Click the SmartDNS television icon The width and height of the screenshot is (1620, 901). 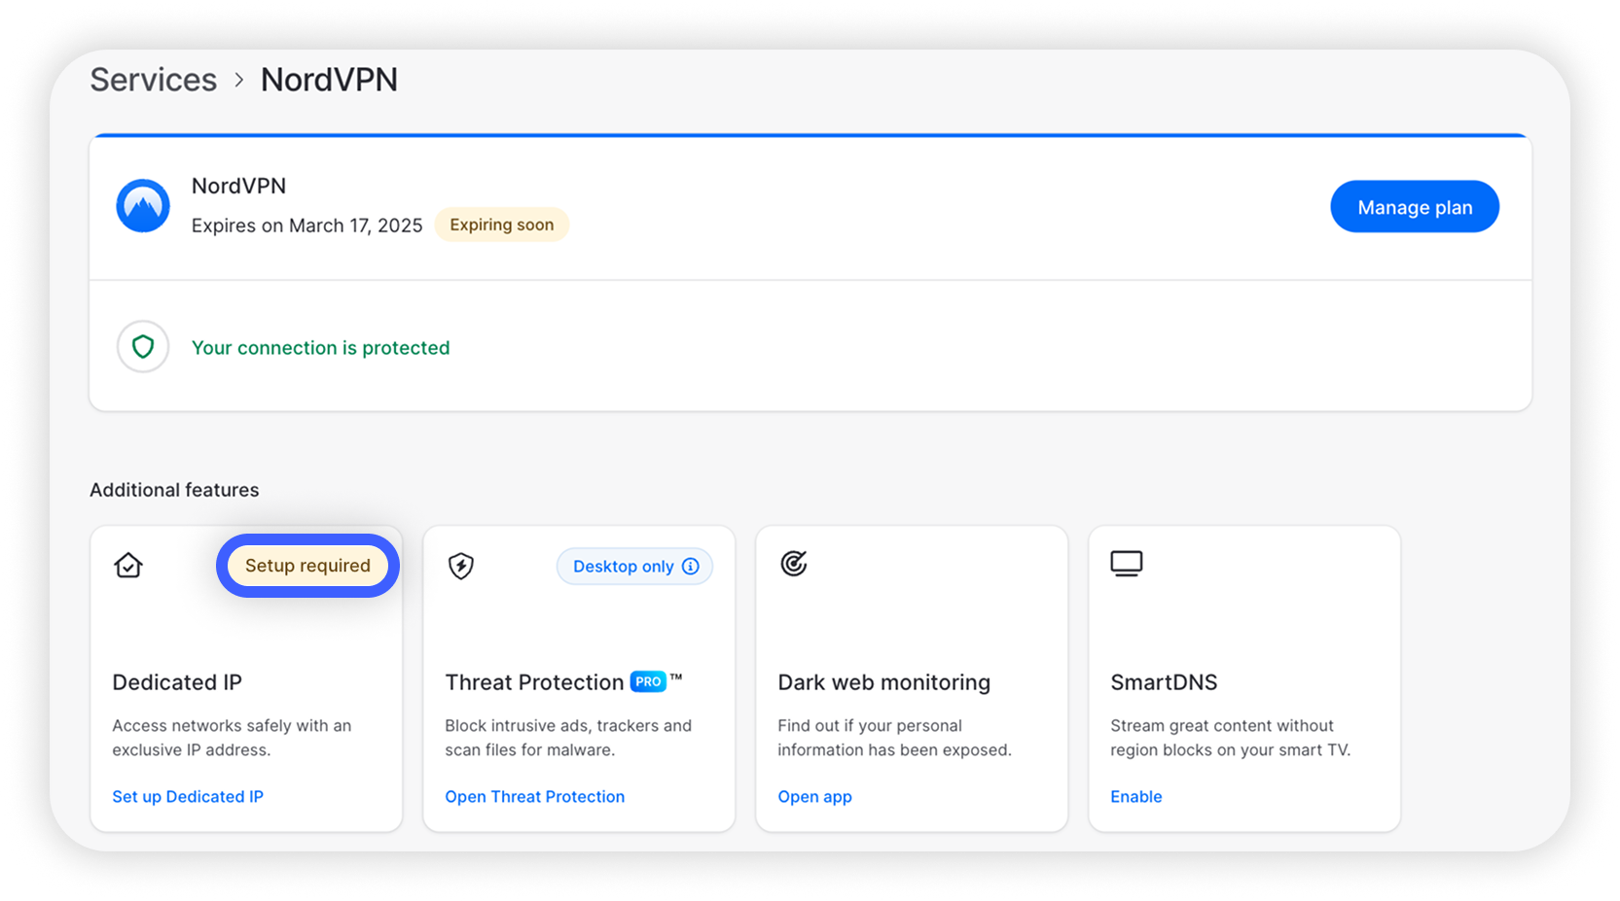click(x=1127, y=563)
